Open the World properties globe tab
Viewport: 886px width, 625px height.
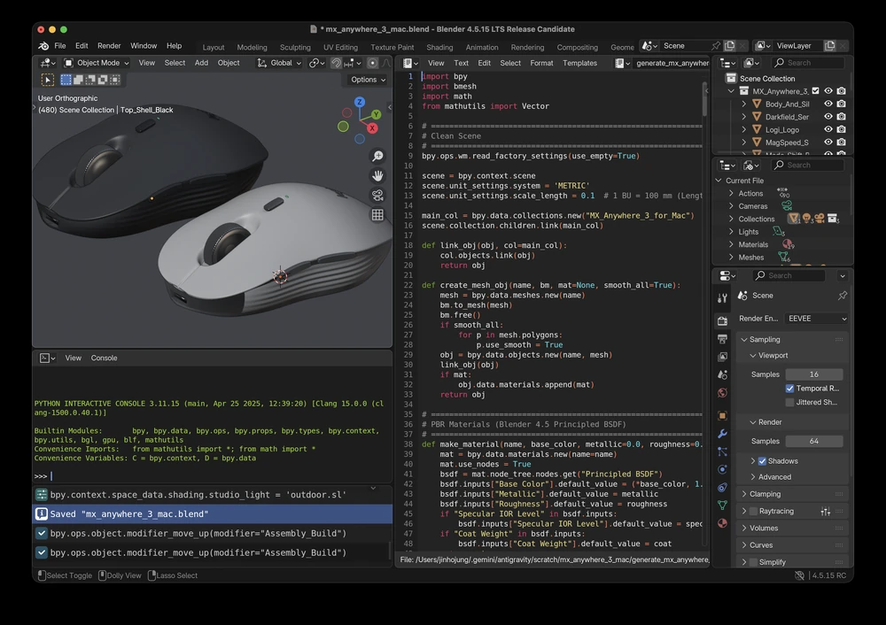(722, 393)
